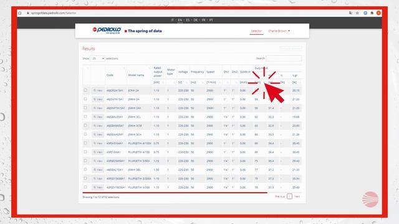Click into the table Search field
This screenshot has width=399, height=224.
[x=284, y=58]
